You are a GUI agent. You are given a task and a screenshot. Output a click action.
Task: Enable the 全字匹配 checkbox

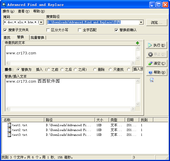coord(80,30)
